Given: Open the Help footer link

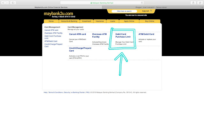Looking at the screenshot, I should [x=45, y=92].
